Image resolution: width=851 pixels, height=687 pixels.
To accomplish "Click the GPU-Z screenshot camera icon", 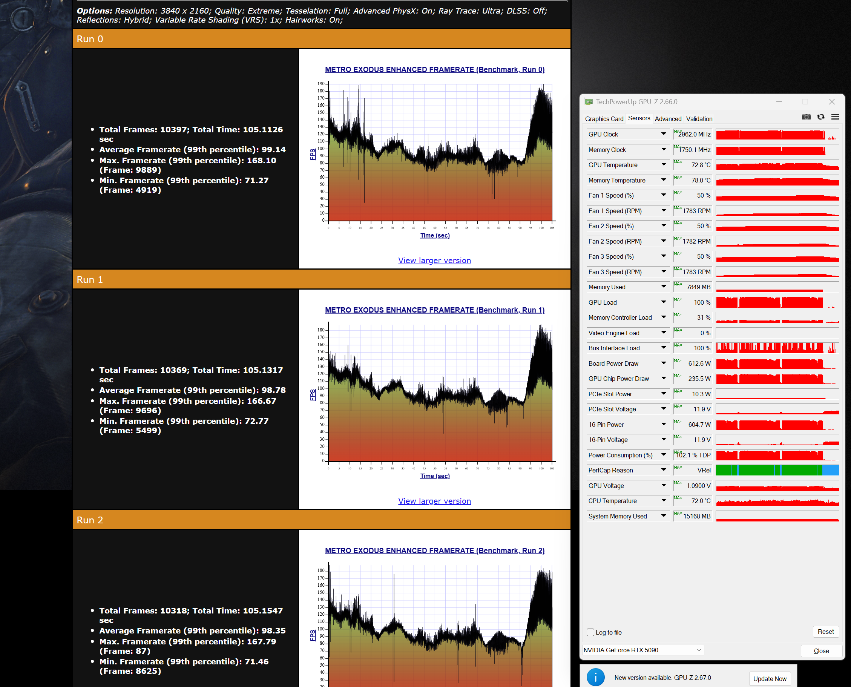I will point(806,117).
